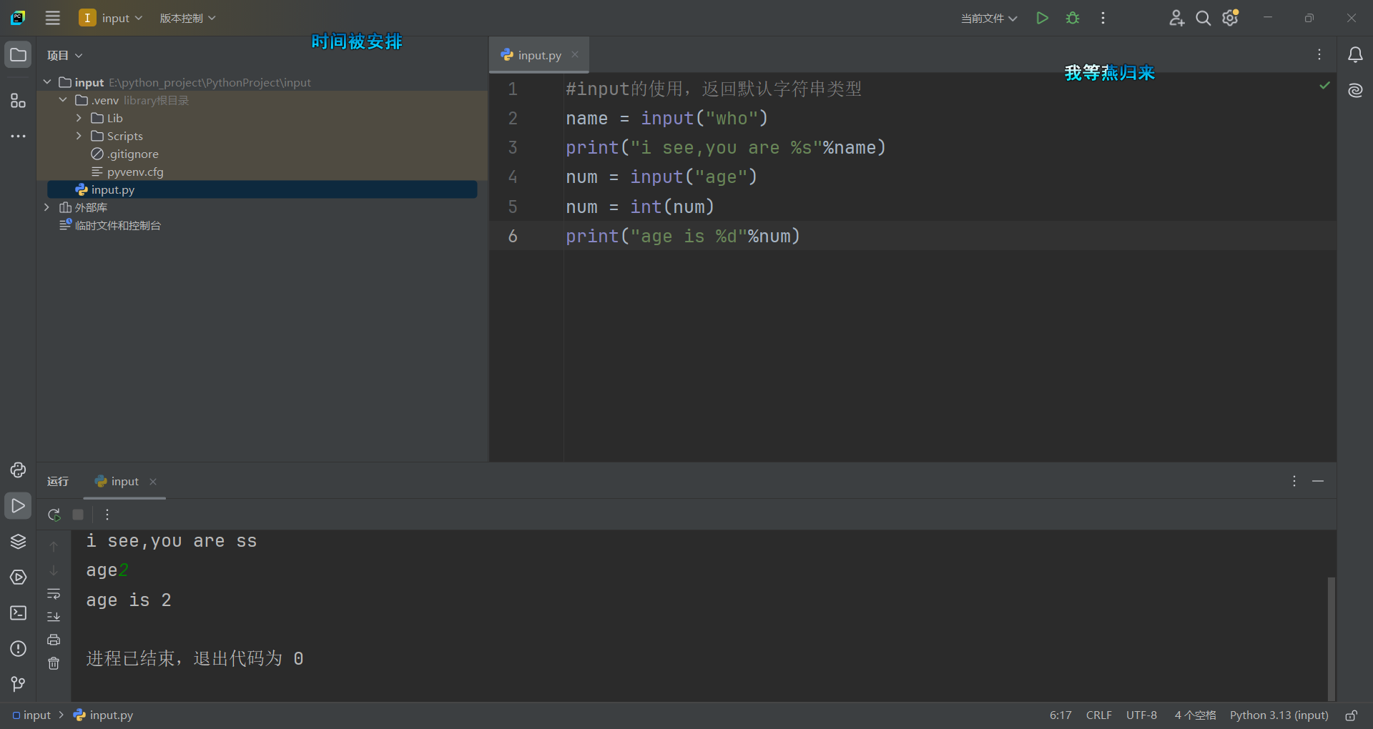Toggle the read-only lock in status bar
Image resolution: width=1373 pixels, height=729 pixels.
(1352, 715)
